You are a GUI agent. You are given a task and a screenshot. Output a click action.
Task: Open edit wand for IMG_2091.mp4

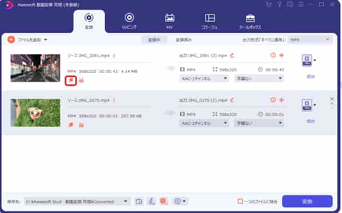point(71,81)
